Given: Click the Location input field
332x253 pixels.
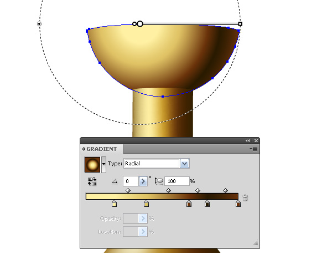Looking at the screenshot, I should pyautogui.click(x=131, y=232).
